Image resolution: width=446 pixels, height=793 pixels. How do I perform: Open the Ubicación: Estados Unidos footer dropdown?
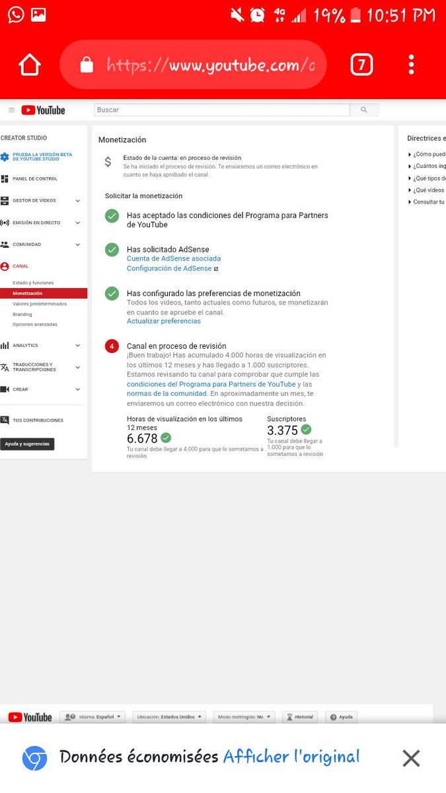point(169,717)
